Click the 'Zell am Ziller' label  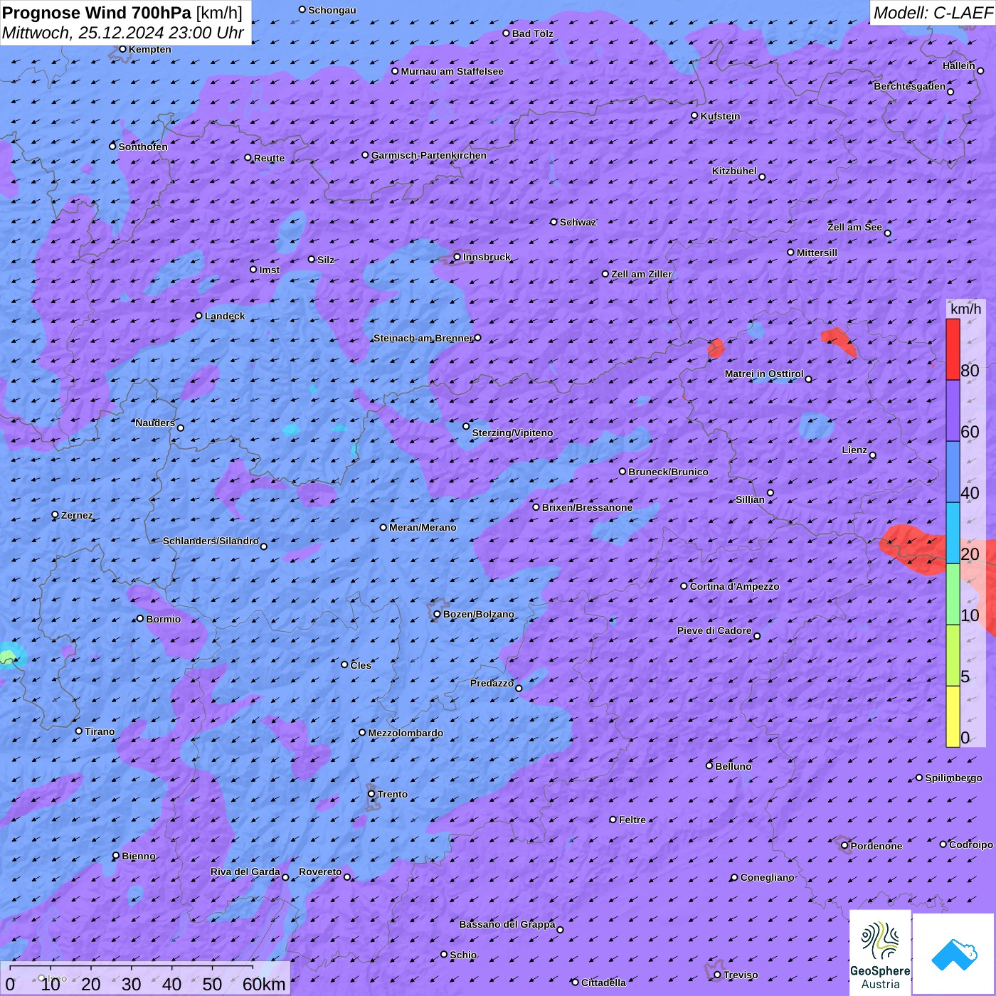(642, 274)
